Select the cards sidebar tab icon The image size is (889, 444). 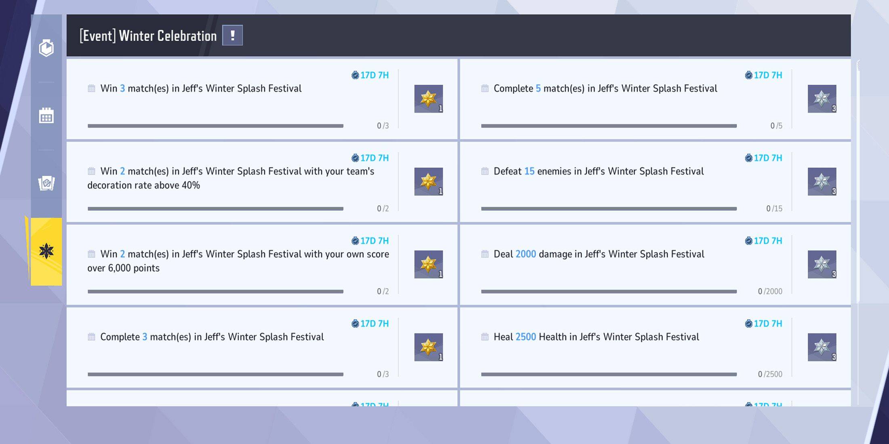(x=46, y=183)
